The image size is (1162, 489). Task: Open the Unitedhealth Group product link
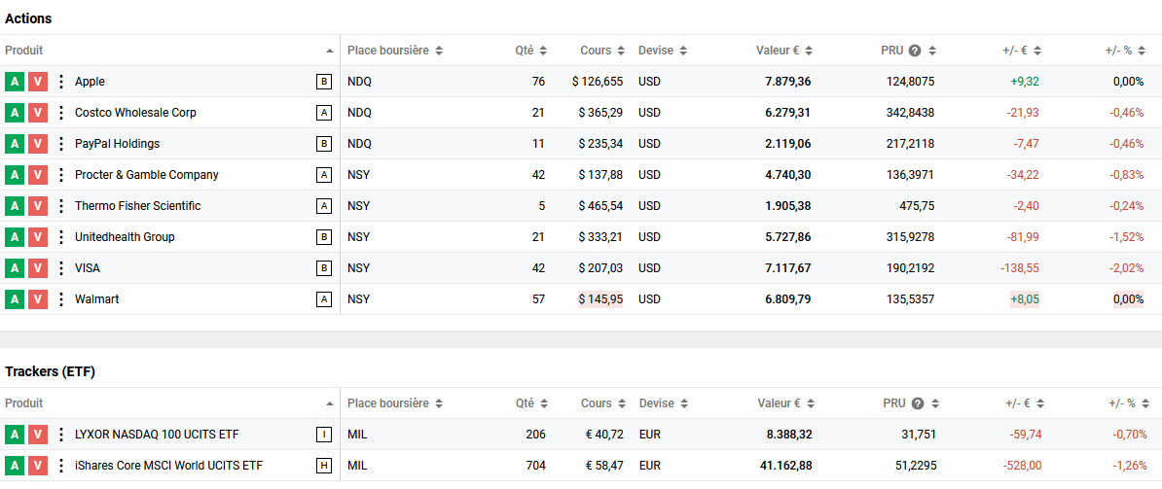(x=125, y=237)
